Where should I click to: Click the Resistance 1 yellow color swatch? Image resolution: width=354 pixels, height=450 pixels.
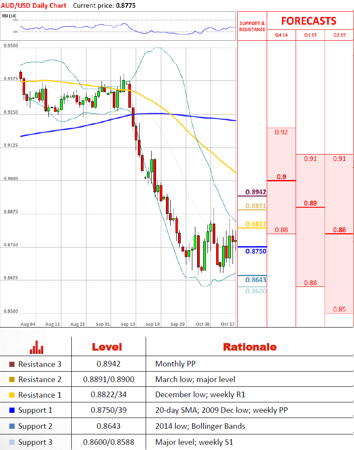point(12,395)
